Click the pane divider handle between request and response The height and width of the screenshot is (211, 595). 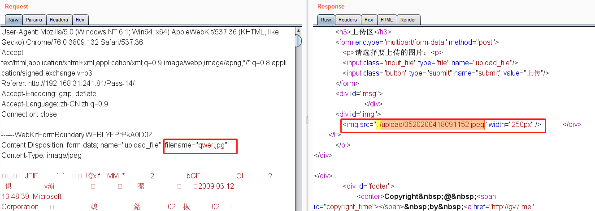click(307, 120)
